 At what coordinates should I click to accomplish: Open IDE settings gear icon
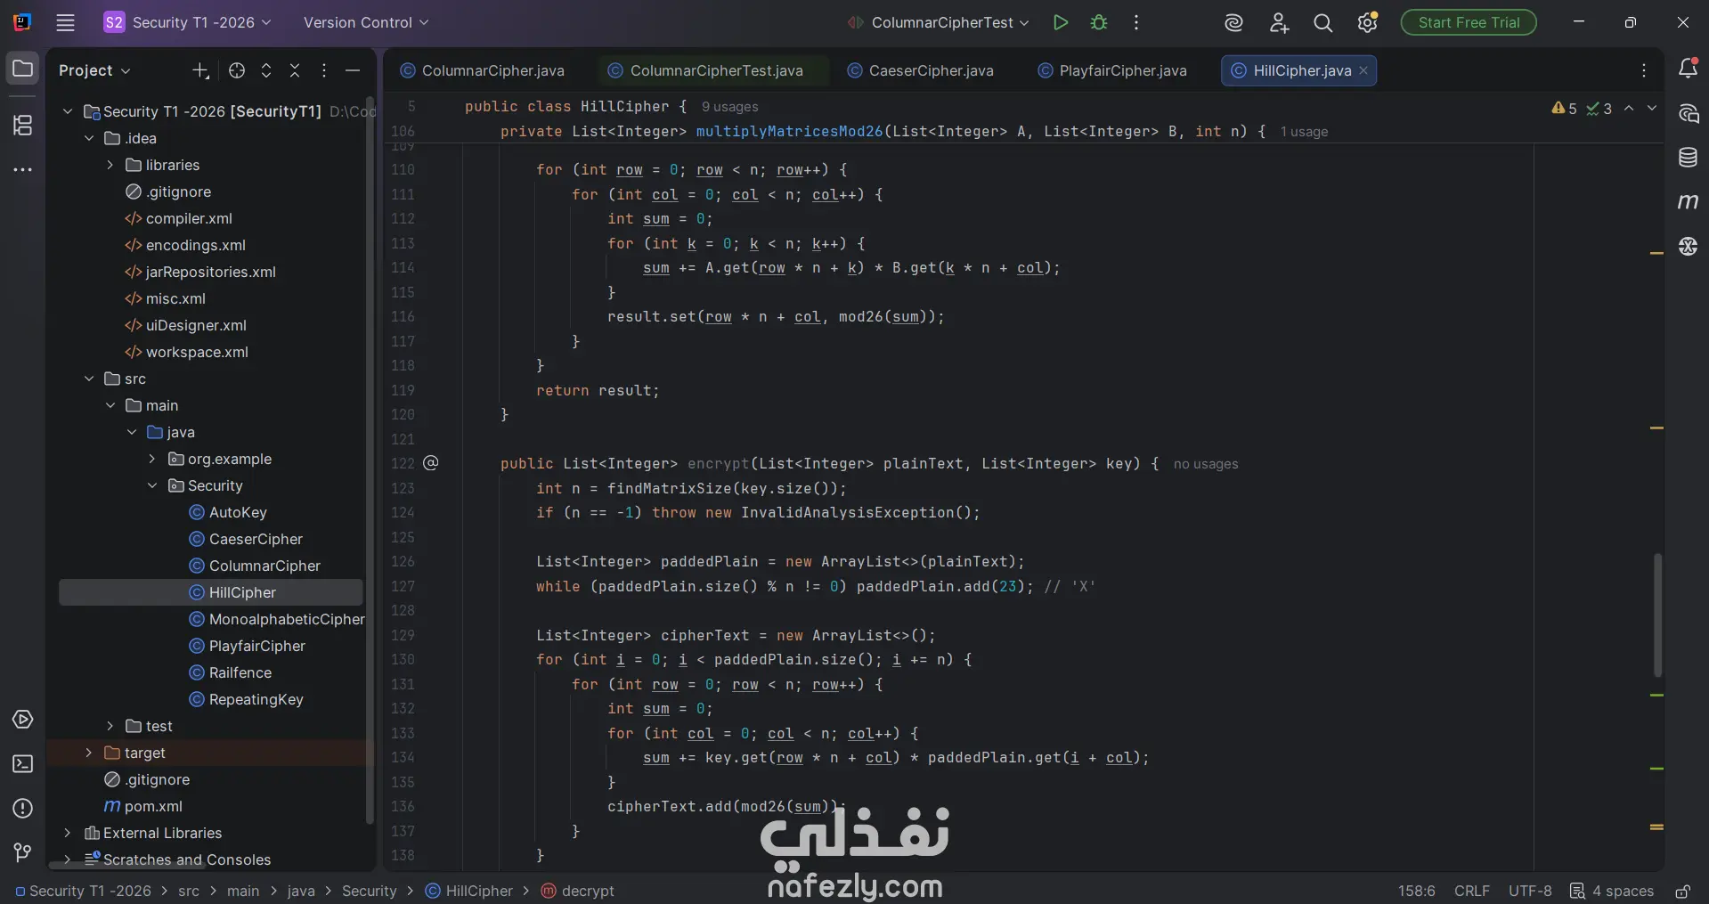click(x=1368, y=22)
